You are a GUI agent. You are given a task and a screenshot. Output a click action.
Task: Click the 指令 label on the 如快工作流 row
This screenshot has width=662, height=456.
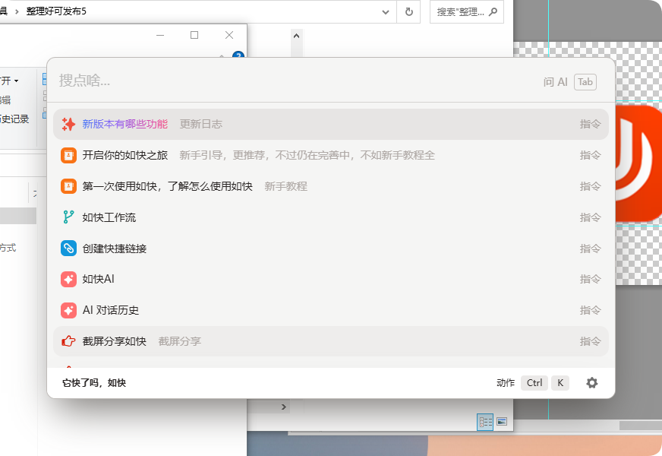click(590, 217)
